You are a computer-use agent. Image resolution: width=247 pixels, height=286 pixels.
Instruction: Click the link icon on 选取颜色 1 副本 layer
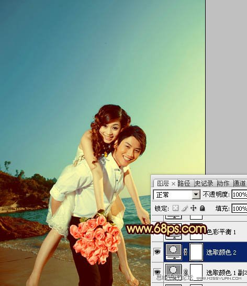tap(185, 272)
